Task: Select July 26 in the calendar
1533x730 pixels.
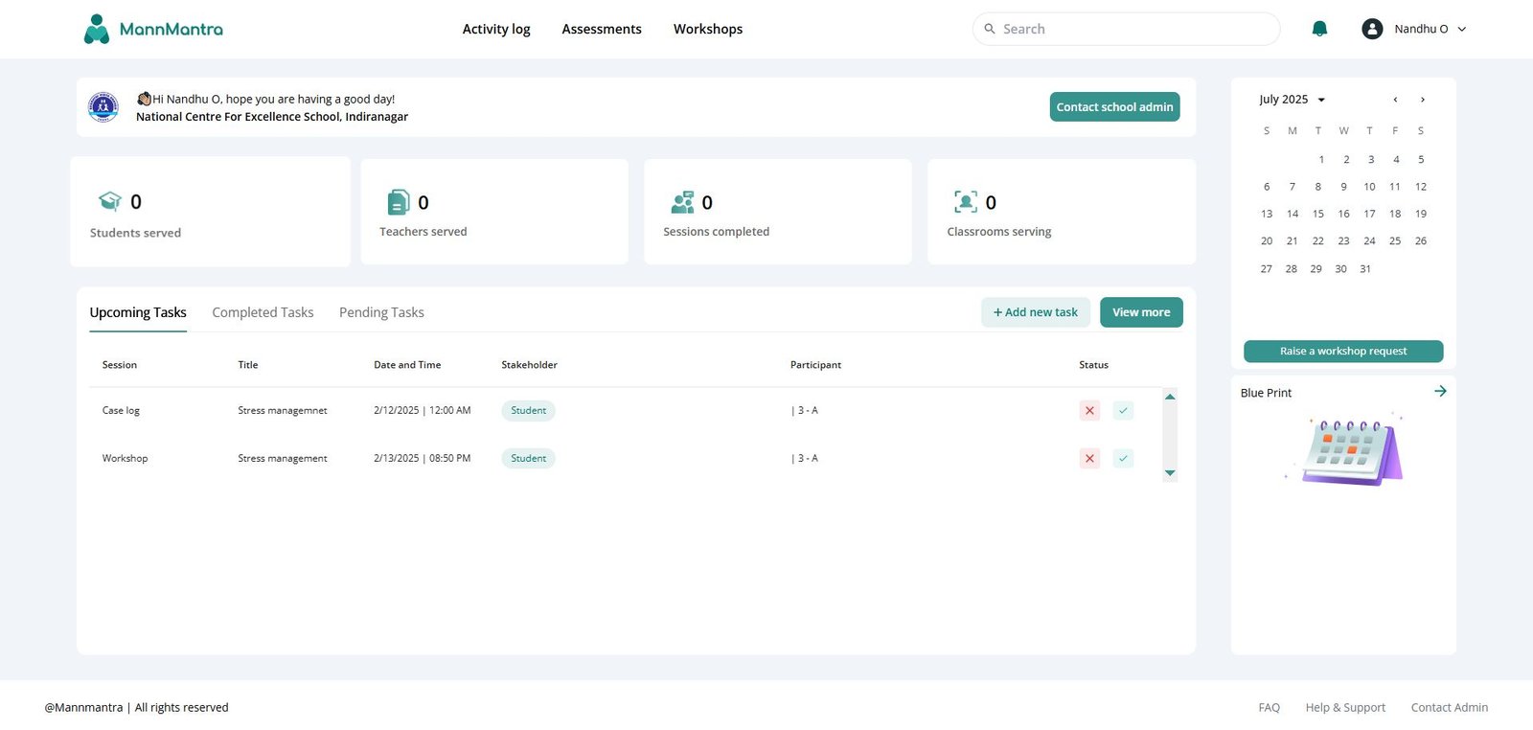Action: (x=1421, y=240)
